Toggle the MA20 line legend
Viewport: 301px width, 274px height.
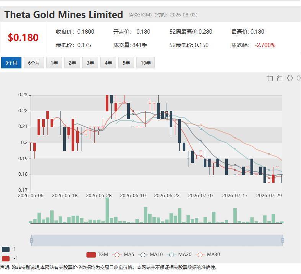point(179,255)
